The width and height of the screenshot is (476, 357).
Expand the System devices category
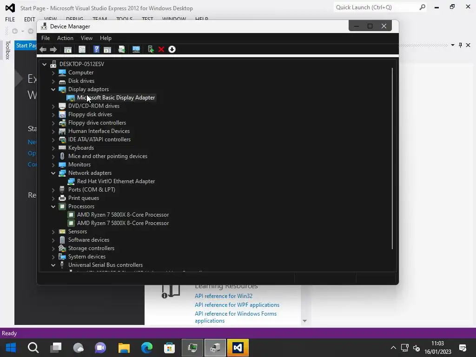[53, 257]
